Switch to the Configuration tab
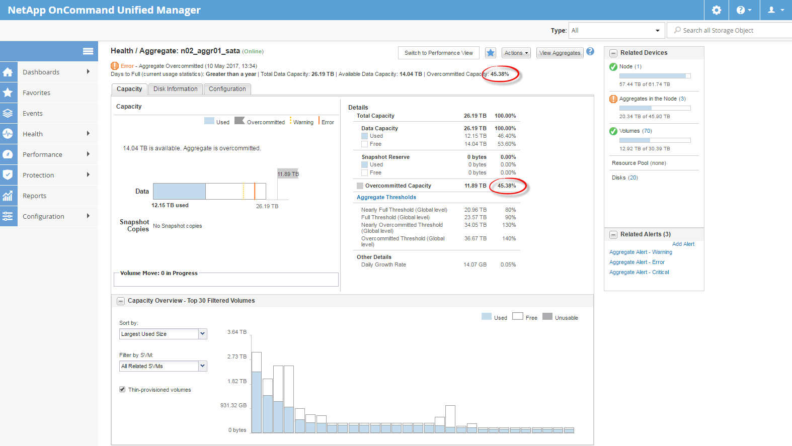792x446 pixels. tap(227, 89)
